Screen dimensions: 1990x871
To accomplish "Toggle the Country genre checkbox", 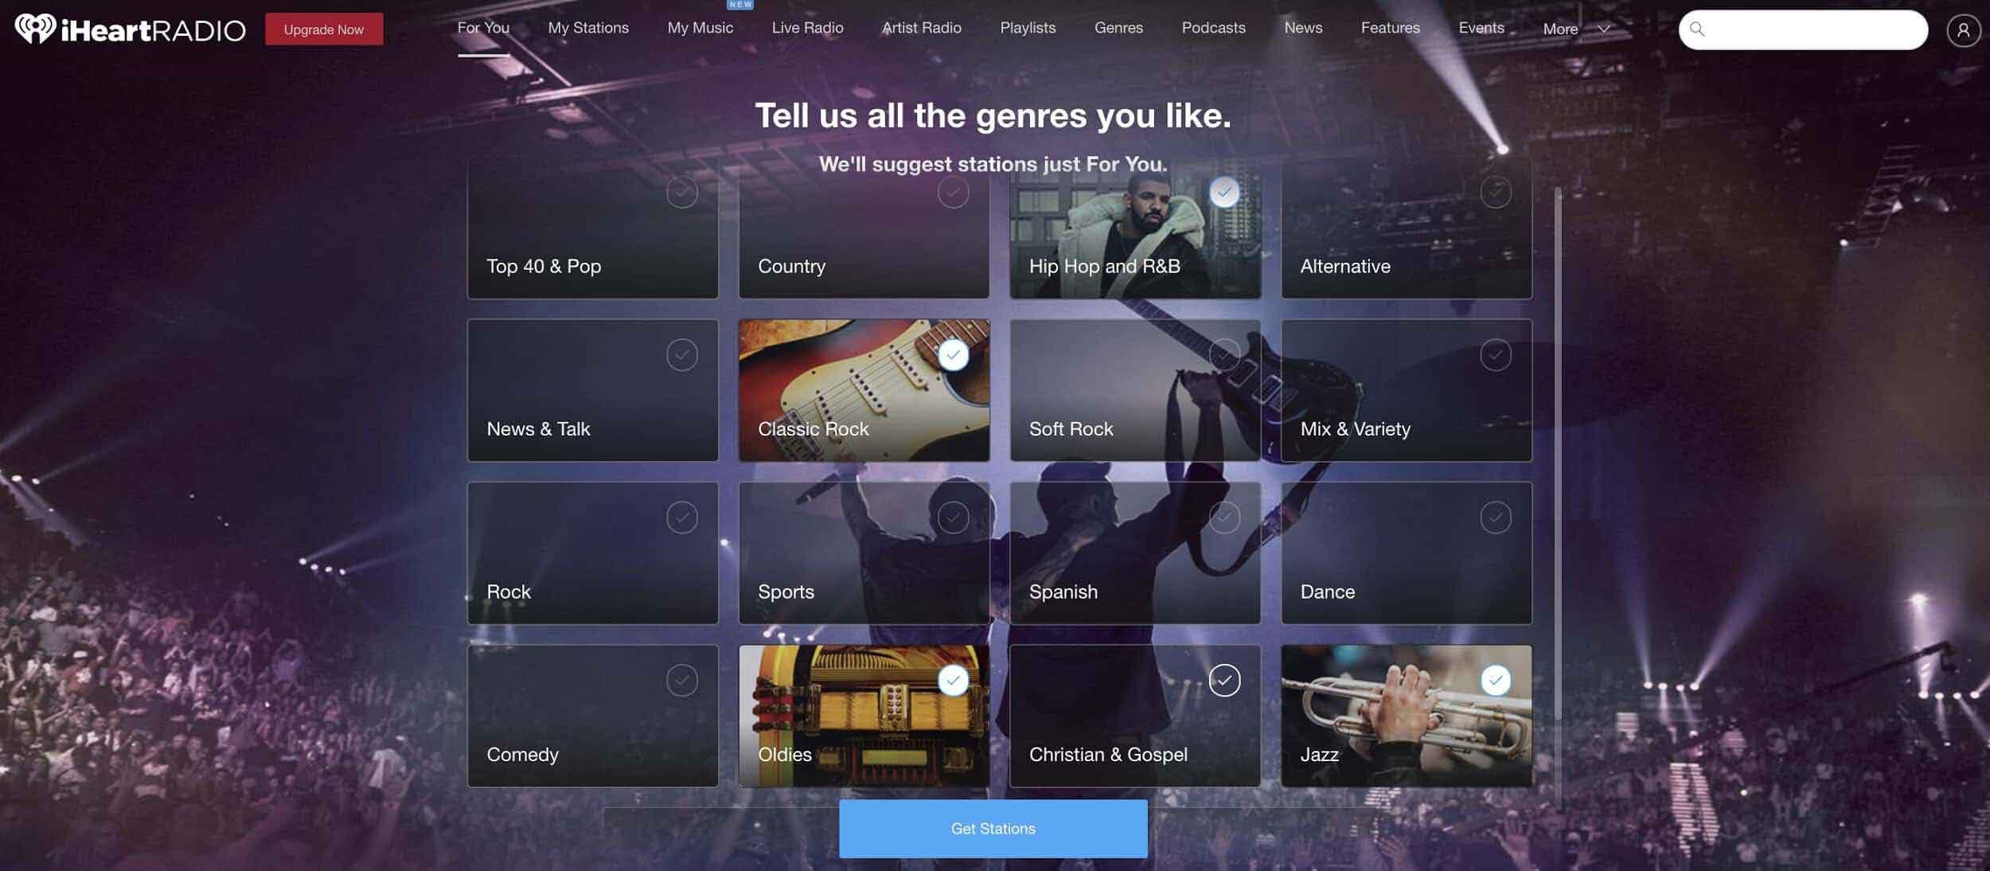I will click(x=952, y=192).
